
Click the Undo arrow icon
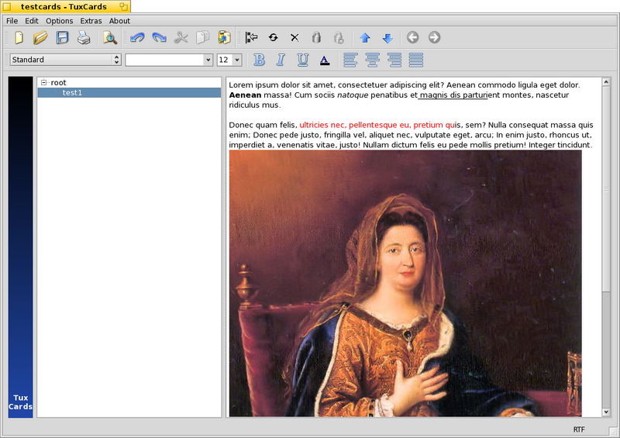[x=137, y=37]
